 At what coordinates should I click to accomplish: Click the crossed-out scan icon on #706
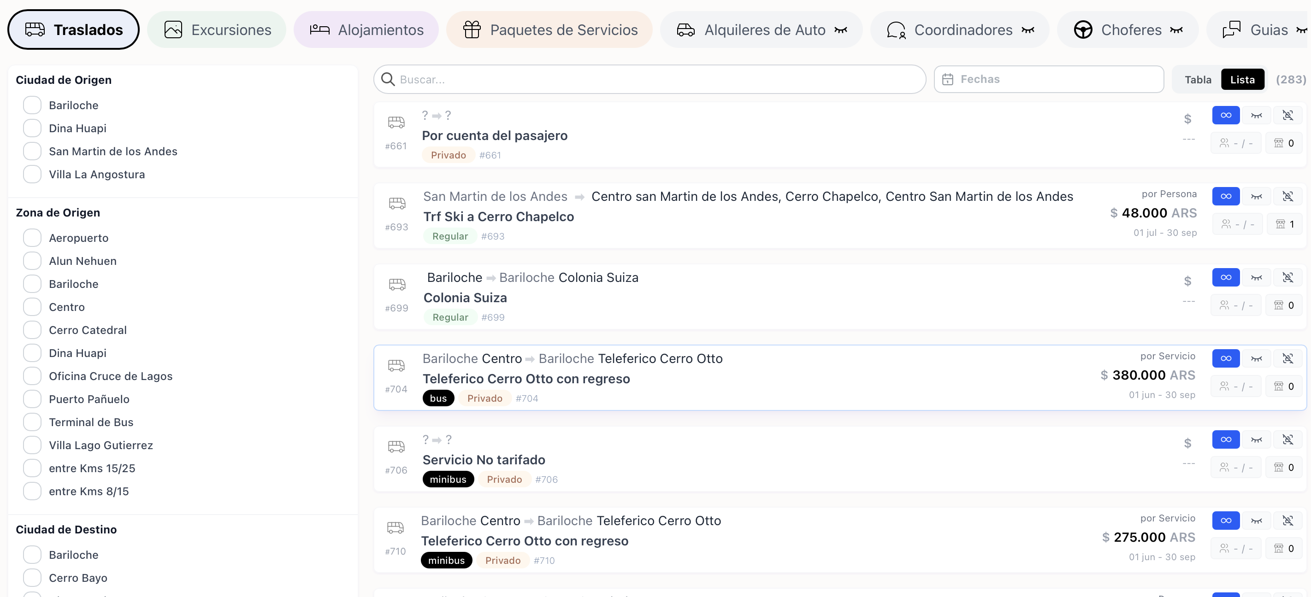[x=1287, y=440]
